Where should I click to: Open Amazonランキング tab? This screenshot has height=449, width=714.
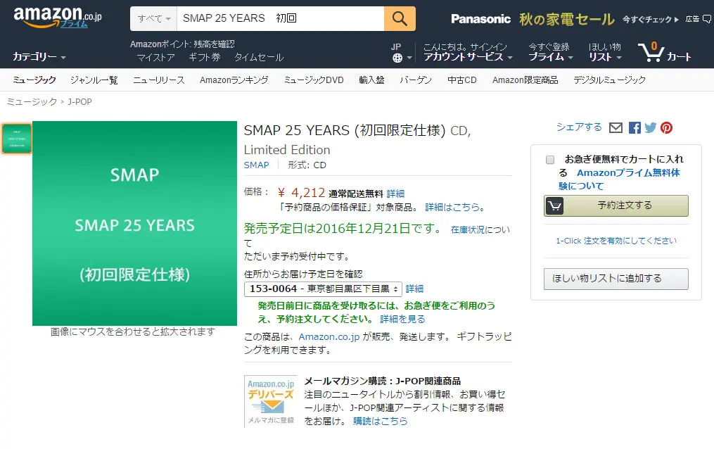tap(234, 80)
